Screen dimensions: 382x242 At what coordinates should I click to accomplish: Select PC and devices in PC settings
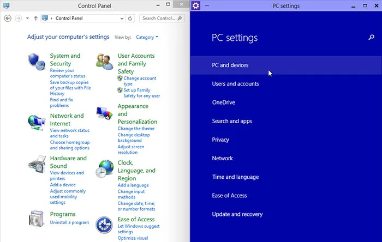click(x=230, y=65)
